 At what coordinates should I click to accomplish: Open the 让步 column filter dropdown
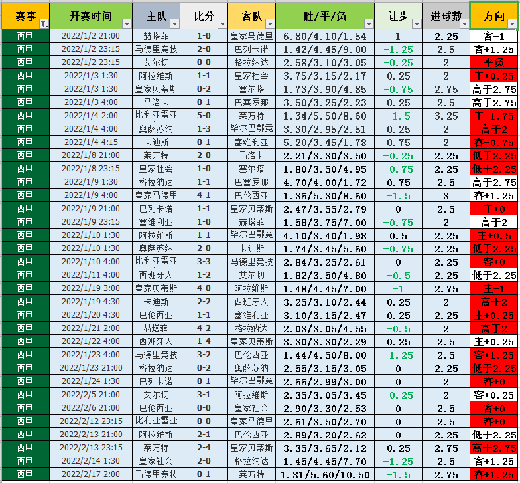pos(417,24)
